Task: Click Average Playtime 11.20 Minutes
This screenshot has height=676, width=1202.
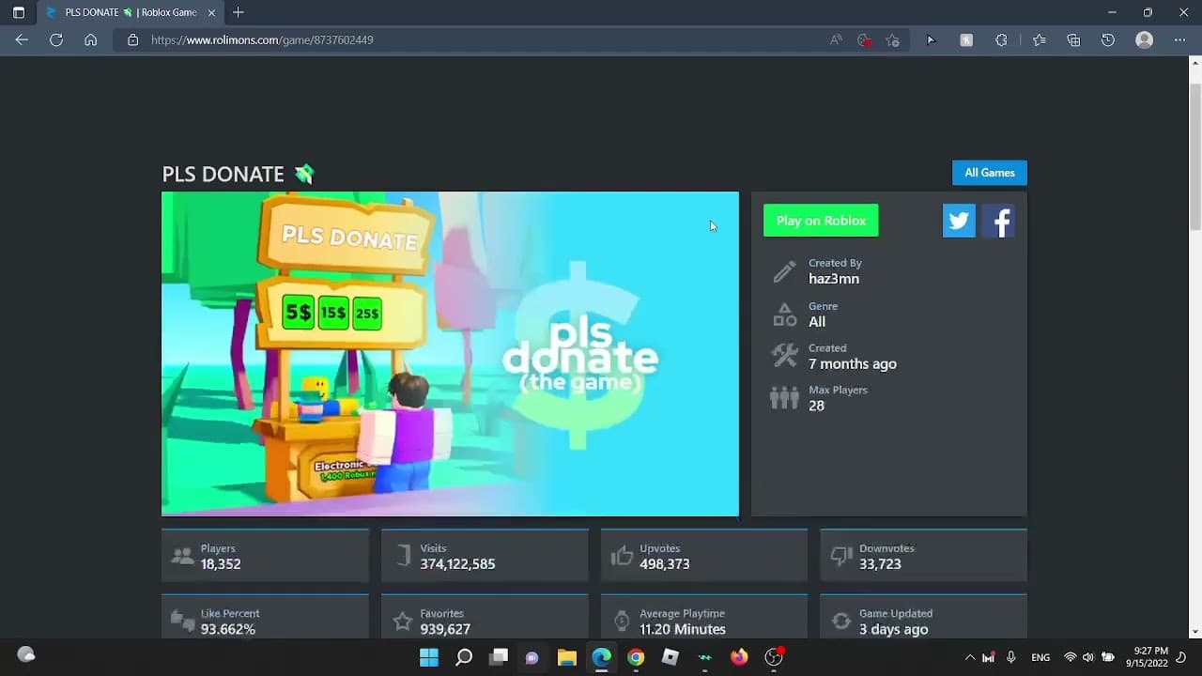Action: click(x=683, y=629)
